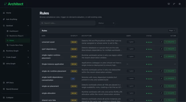Click the single-allocation rule name

[49, 93]
